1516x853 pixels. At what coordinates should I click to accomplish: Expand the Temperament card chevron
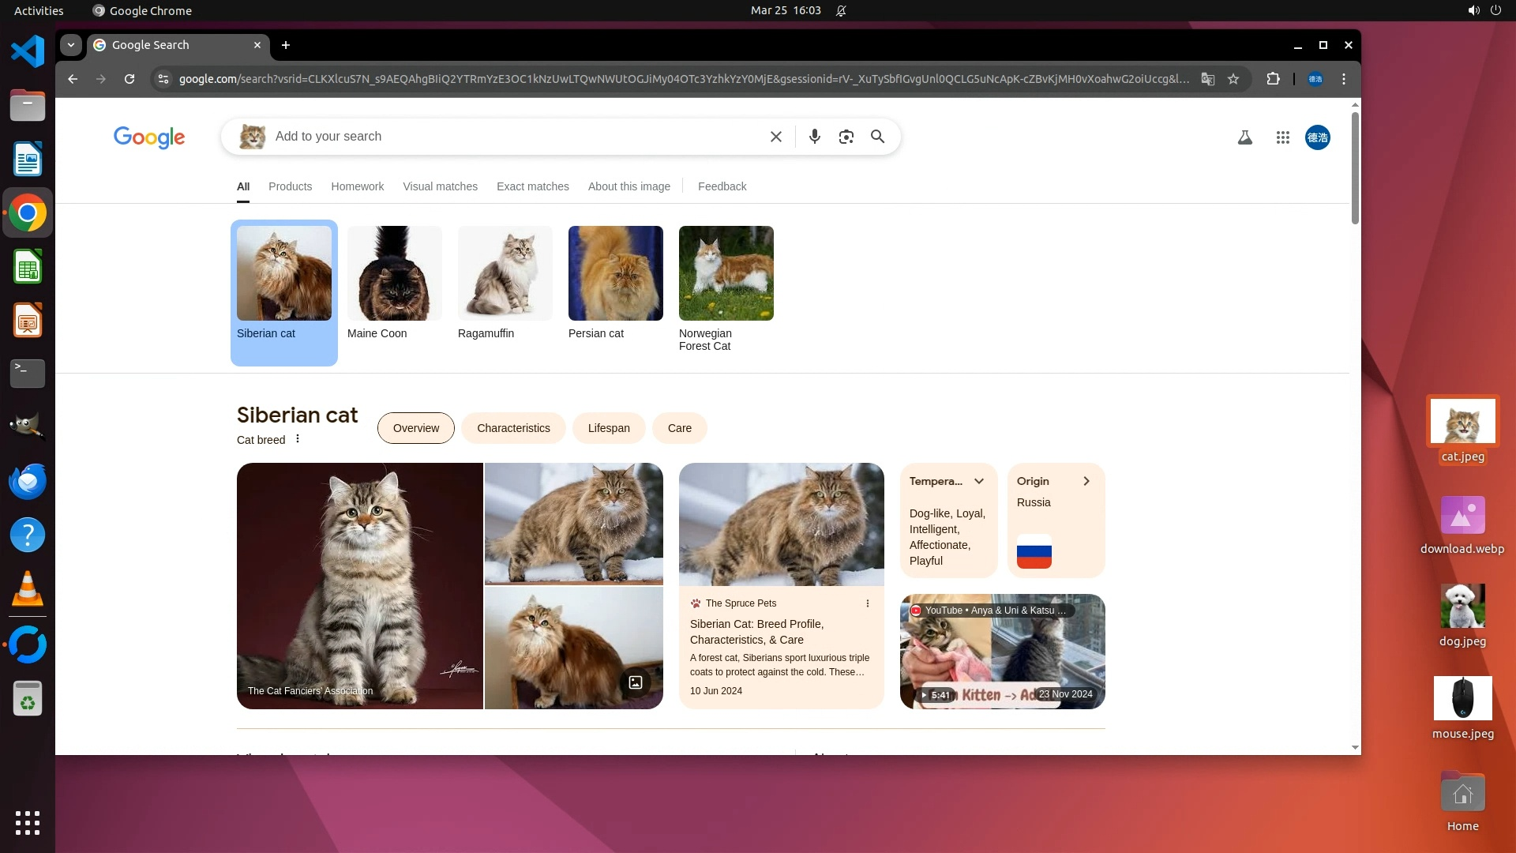pyautogui.click(x=979, y=481)
